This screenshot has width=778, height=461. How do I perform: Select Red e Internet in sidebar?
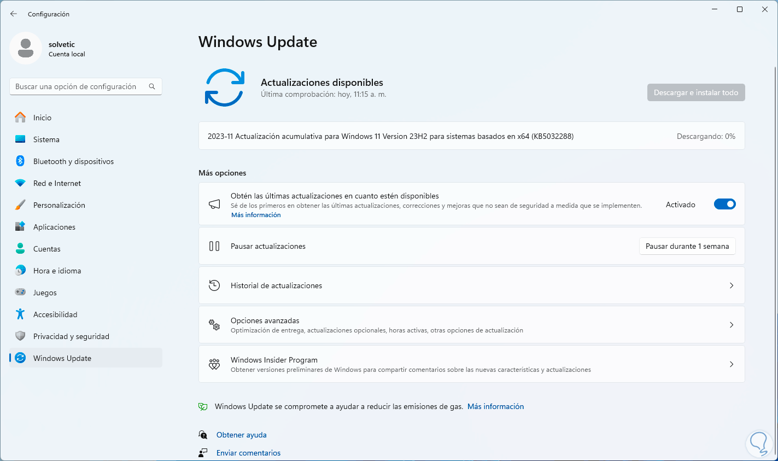coord(86,183)
